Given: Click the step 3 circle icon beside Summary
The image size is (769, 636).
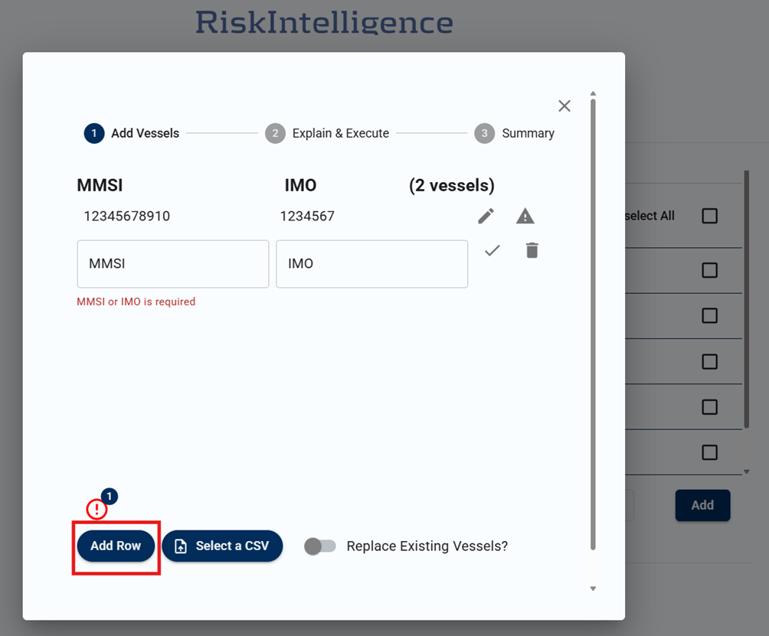Looking at the screenshot, I should pyautogui.click(x=484, y=133).
